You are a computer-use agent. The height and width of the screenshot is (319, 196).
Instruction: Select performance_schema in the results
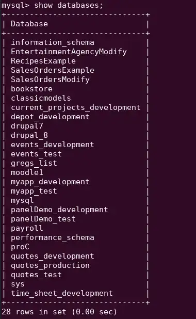tap(53, 238)
